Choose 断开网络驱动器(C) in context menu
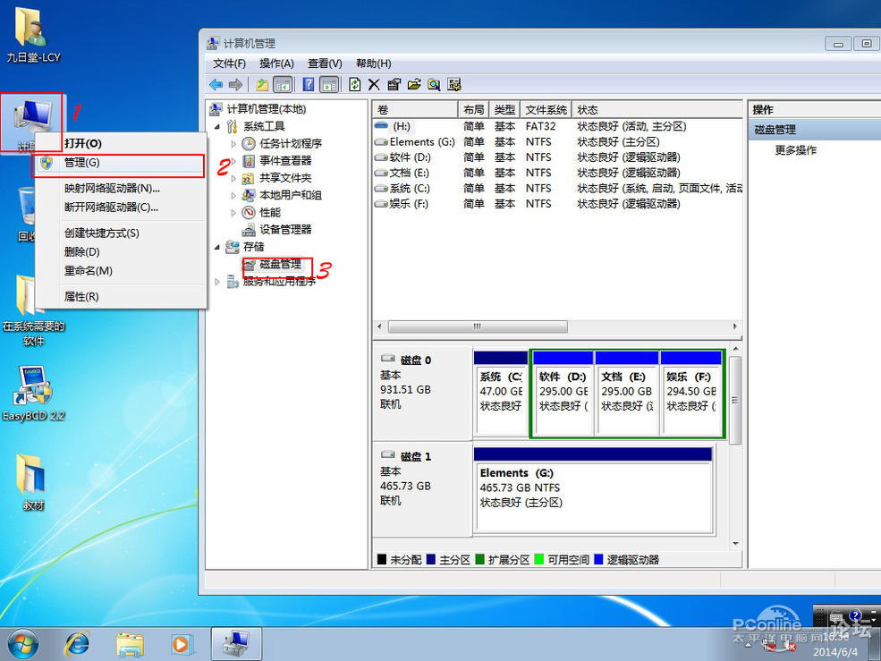This screenshot has width=881, height=661. [121, 208]
